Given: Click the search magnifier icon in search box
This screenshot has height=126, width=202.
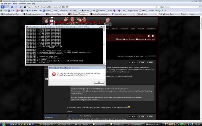Looking at the screenshot, I should tap(200, 7).
